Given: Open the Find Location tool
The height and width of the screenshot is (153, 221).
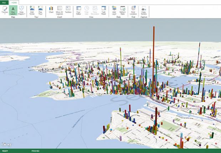Looking at the screenshot, I should tap(133, 10).
